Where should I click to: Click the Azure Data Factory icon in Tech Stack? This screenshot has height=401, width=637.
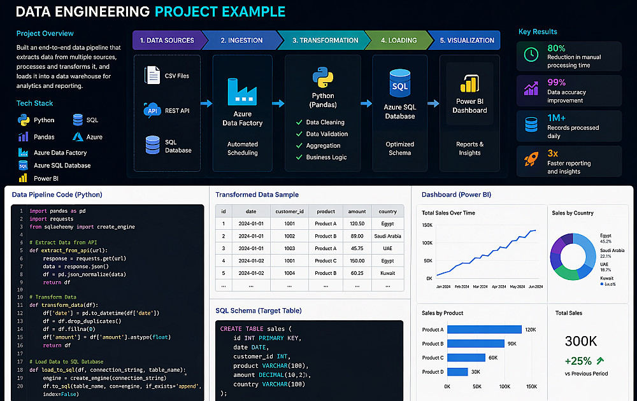(x=23, y=153)
